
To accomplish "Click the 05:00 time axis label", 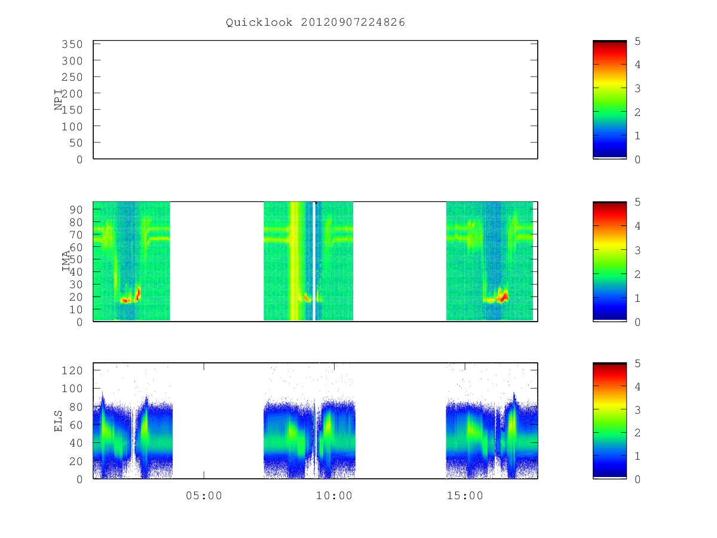I will [x=204, y=496].
